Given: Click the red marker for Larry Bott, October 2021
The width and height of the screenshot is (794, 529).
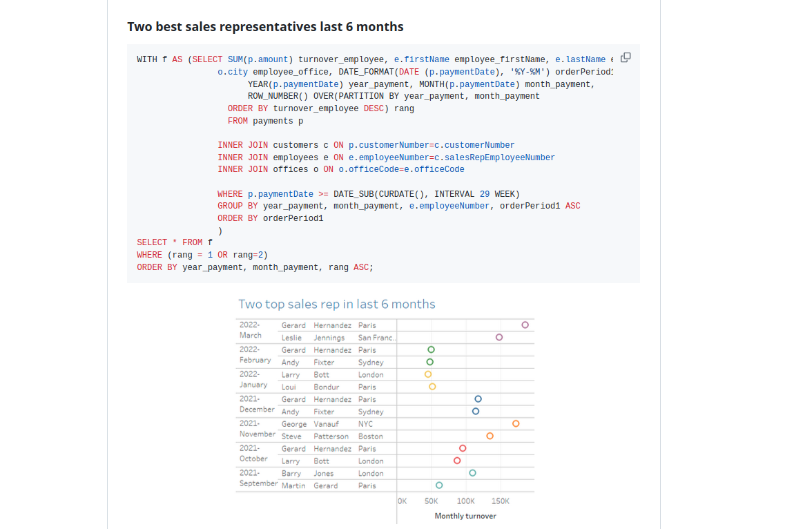Looking at the screenshot, I should (x=457, y=461).
